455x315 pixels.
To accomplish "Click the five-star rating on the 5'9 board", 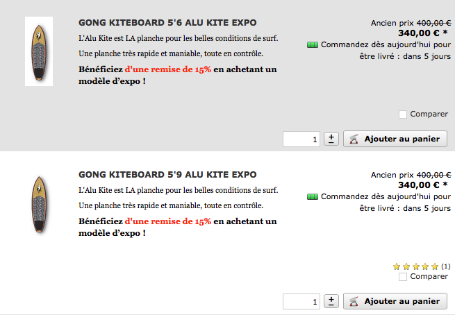I will [415, 266].
